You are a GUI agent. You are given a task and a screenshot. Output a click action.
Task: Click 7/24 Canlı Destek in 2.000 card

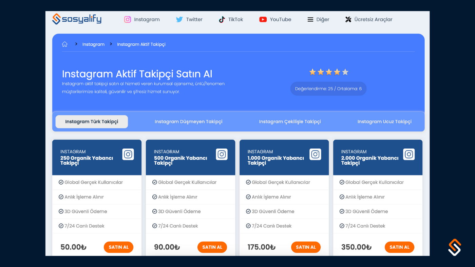coord(365,226)
